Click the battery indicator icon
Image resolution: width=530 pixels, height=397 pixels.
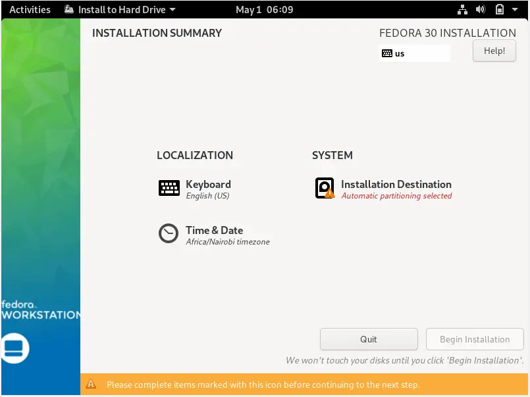click(499, 9)
